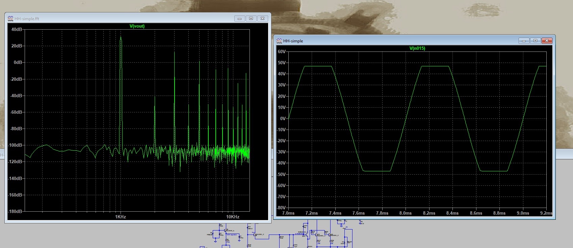Click the 0V label on waveform vertical axis
The height and width of the screenshot is (248, 573).
[283, 118]
